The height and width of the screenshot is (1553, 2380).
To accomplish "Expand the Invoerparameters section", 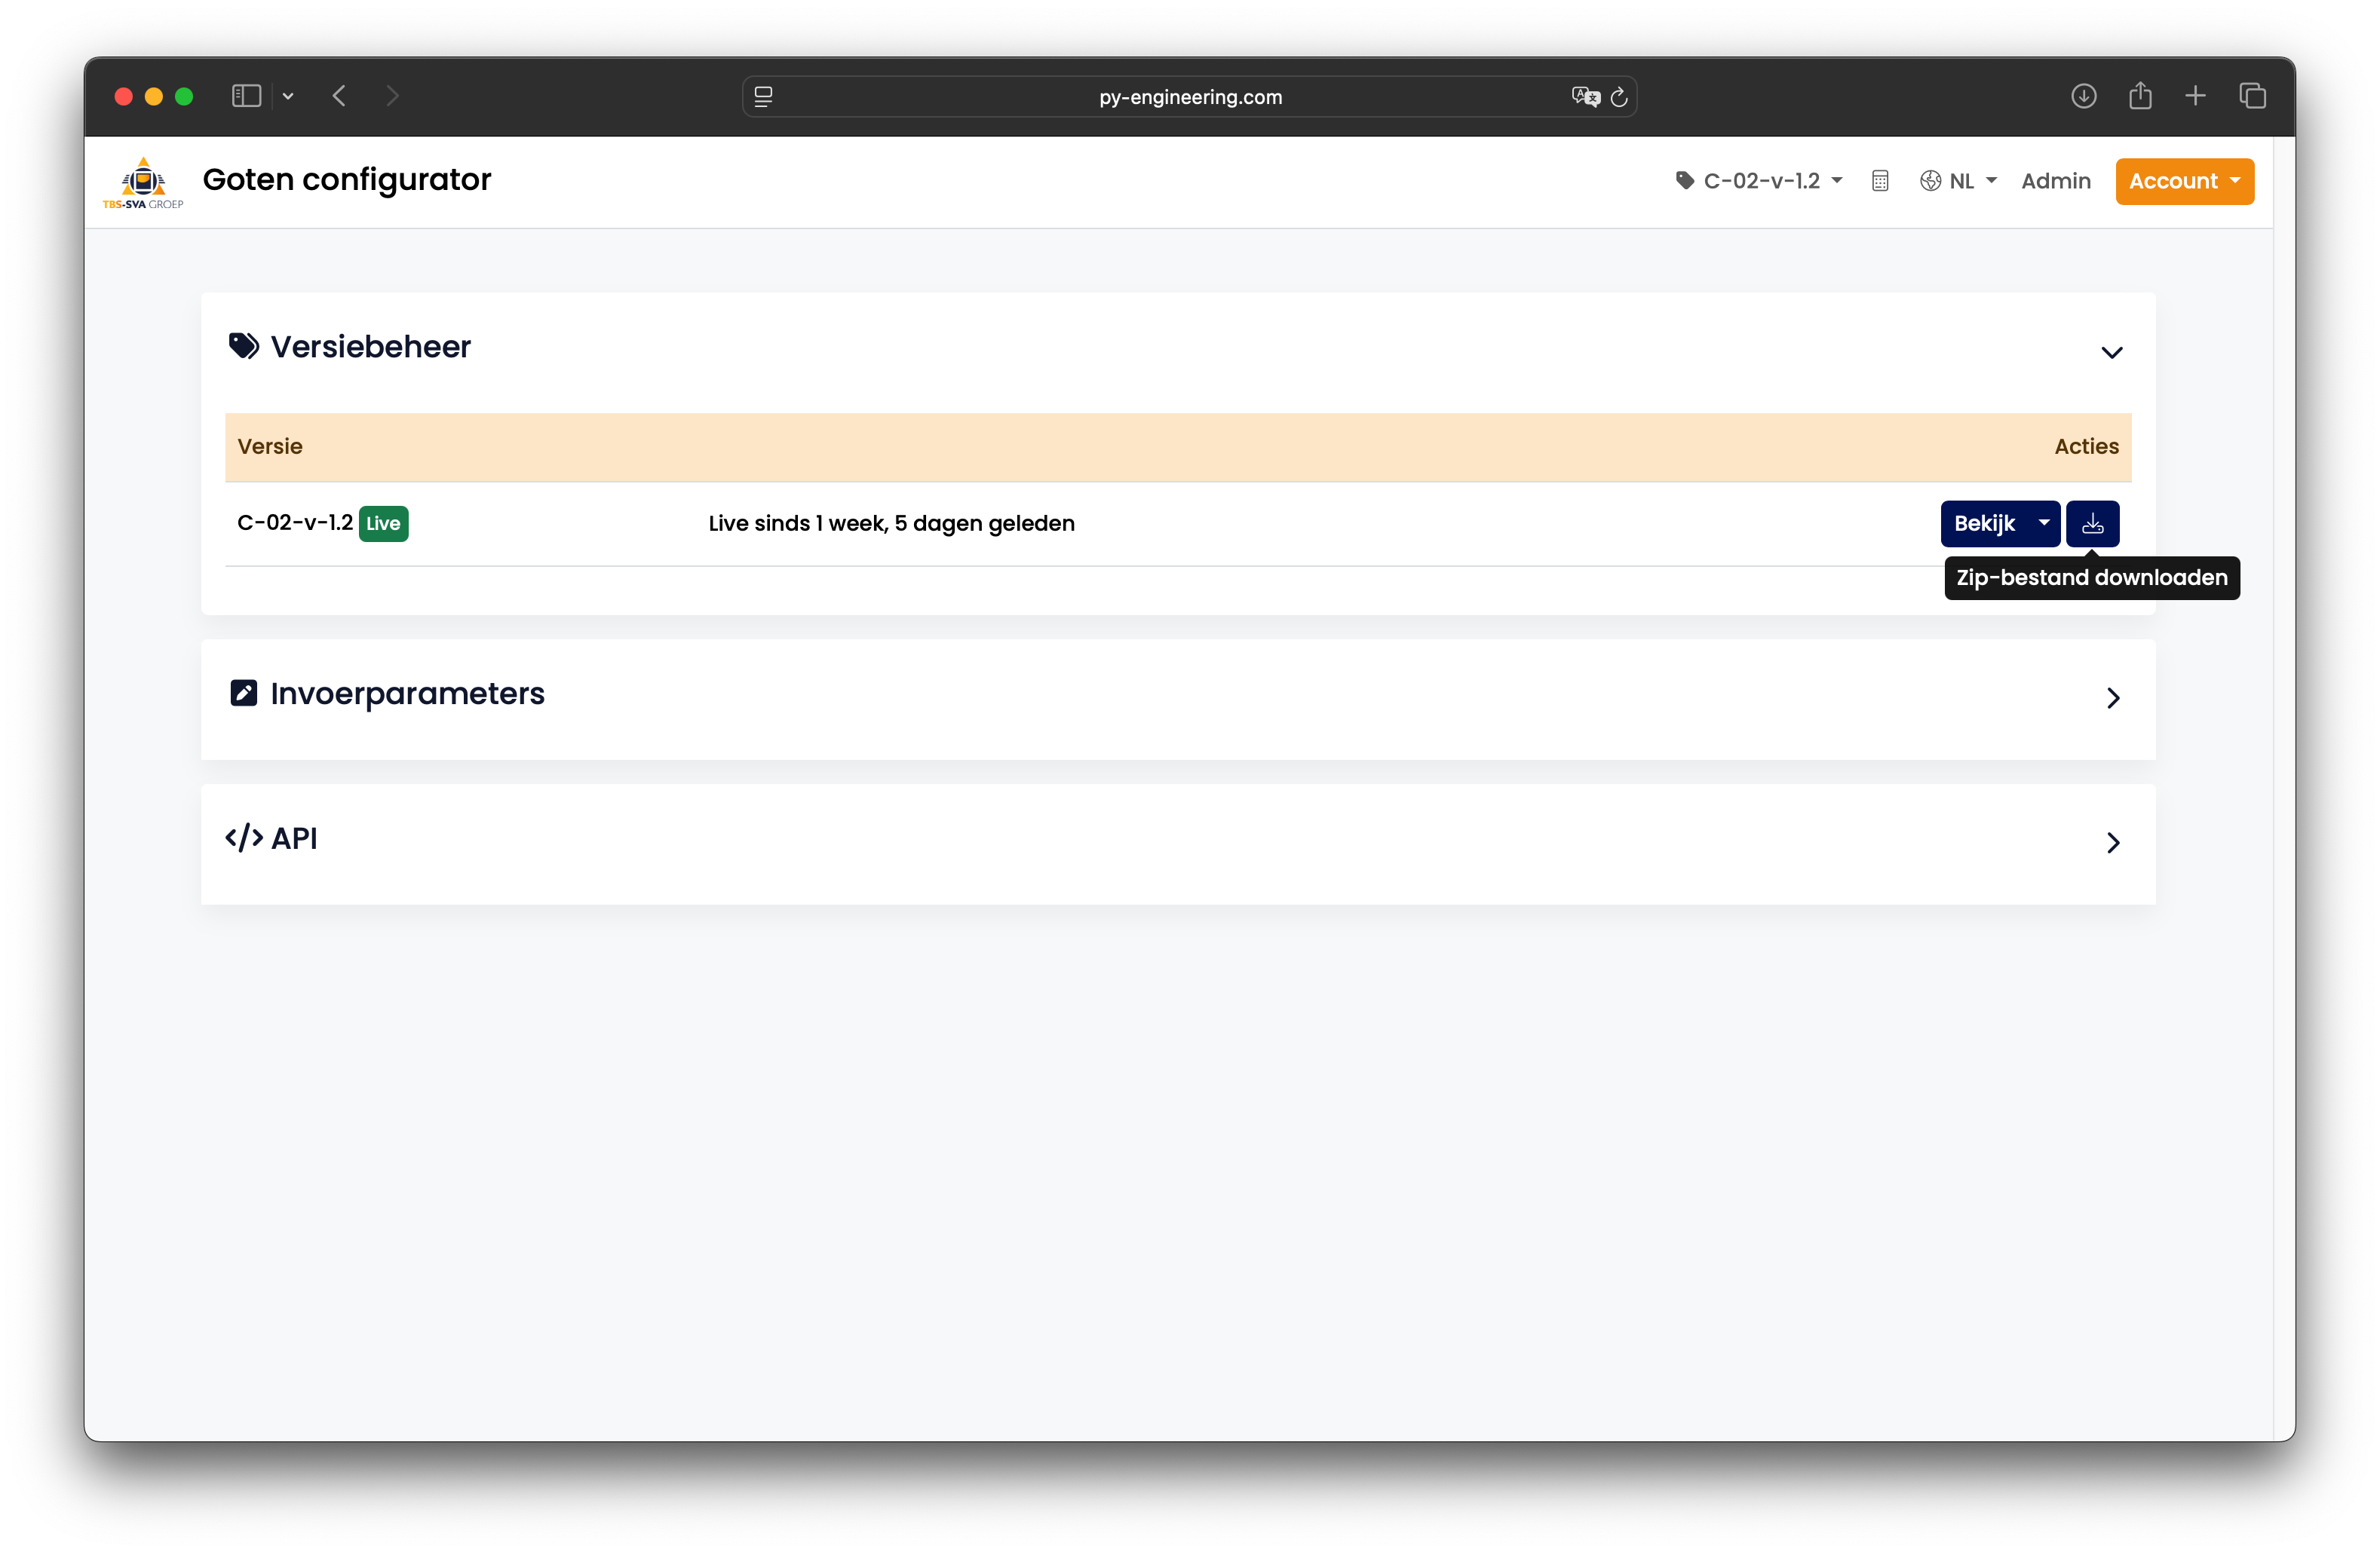I will [x=2112, y=698].
